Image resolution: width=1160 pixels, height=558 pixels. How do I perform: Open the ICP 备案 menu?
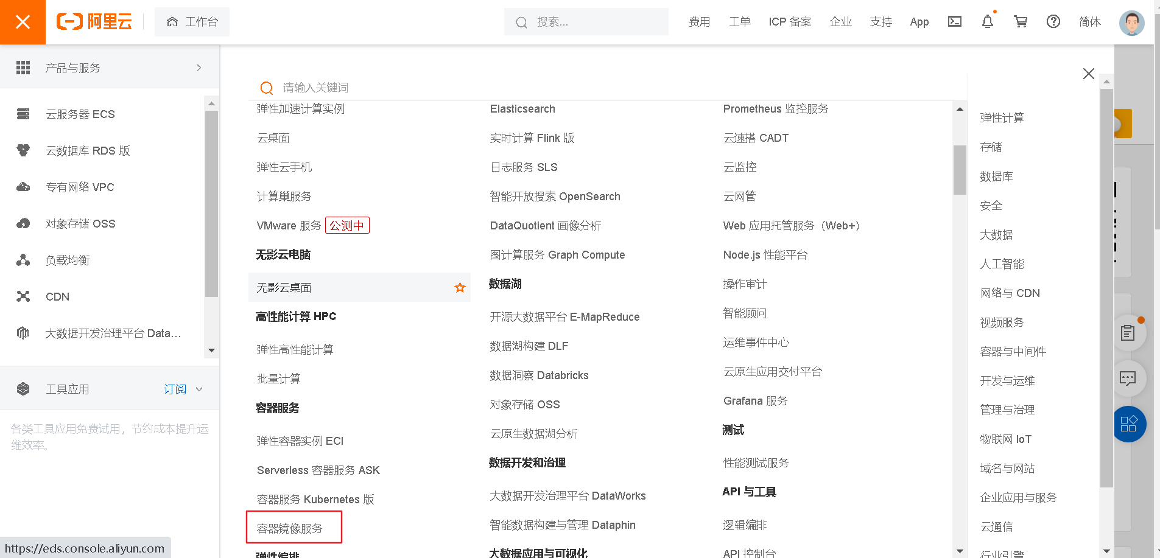coord(790,22)
